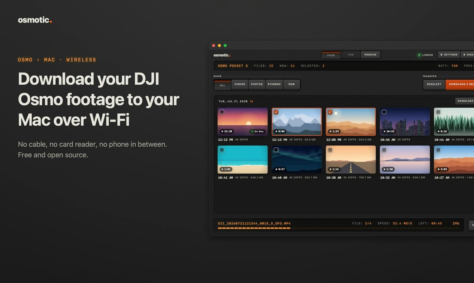The width and height of the screenshot is (474, 283).
Task: Switch to the Webcam tab
Action: click(x=371, y=55)
